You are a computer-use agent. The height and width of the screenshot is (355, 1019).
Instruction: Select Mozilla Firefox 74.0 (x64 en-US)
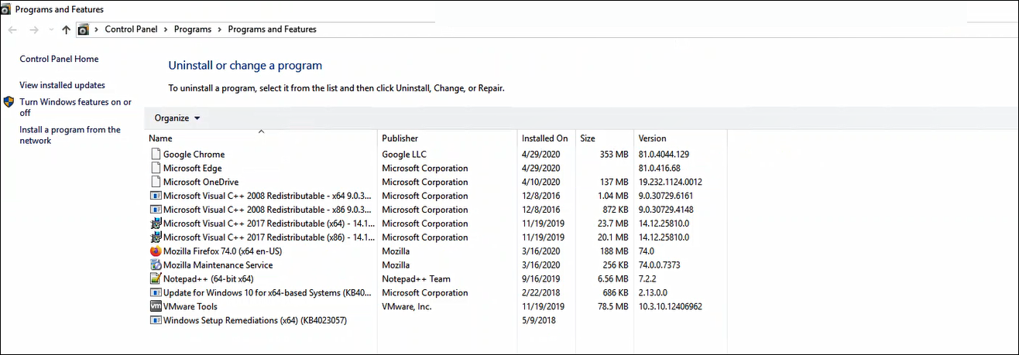pos(224,251)
